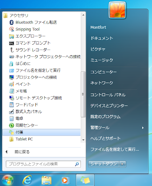Viewport: 152px width, 186px height.
Task: Open the メモ帳 notepad icon
Action: [x=12, y=91]
